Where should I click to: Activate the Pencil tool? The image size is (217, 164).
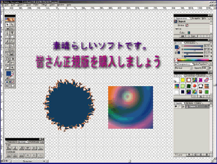(x=12, y=41)
